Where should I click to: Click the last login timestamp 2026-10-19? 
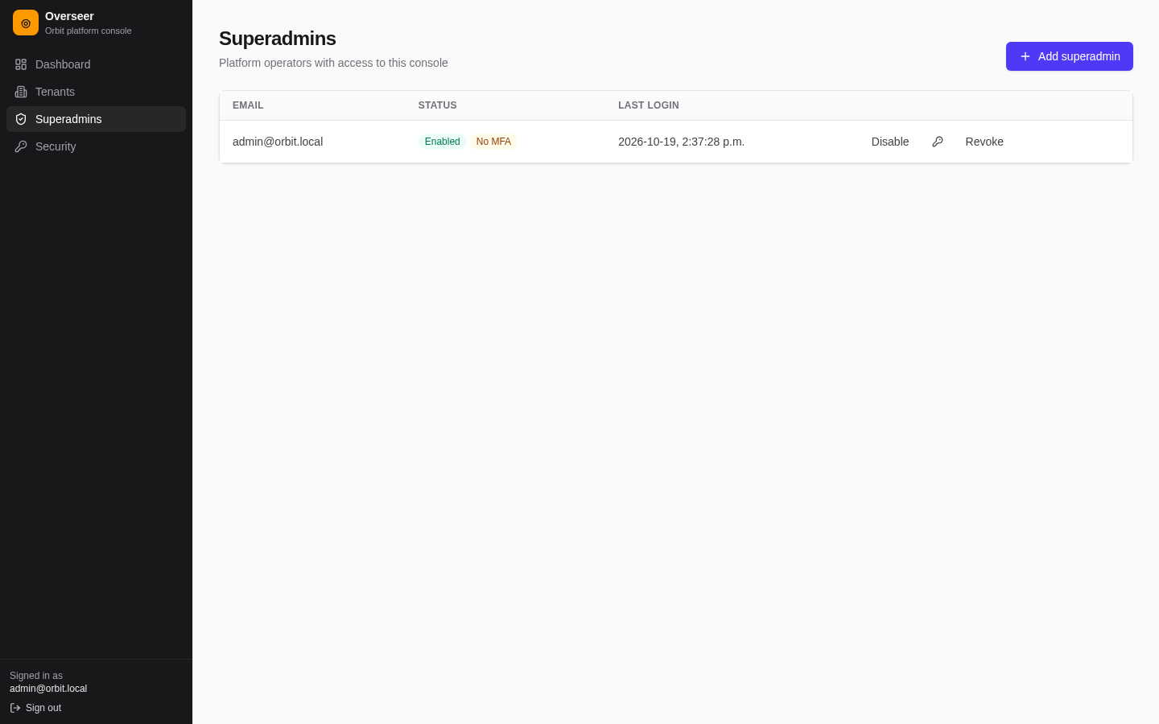pyautogui.click(x=681, y=142)
